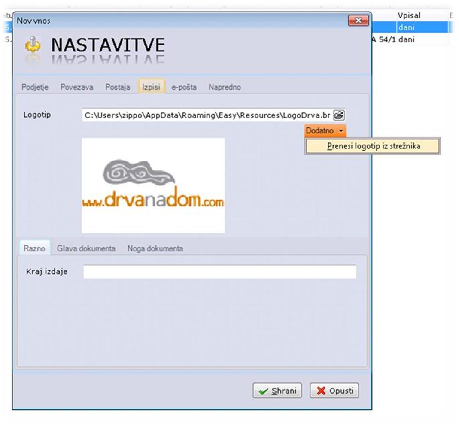
Task: Cancel with the Opusti button
Action: point(334,391)
